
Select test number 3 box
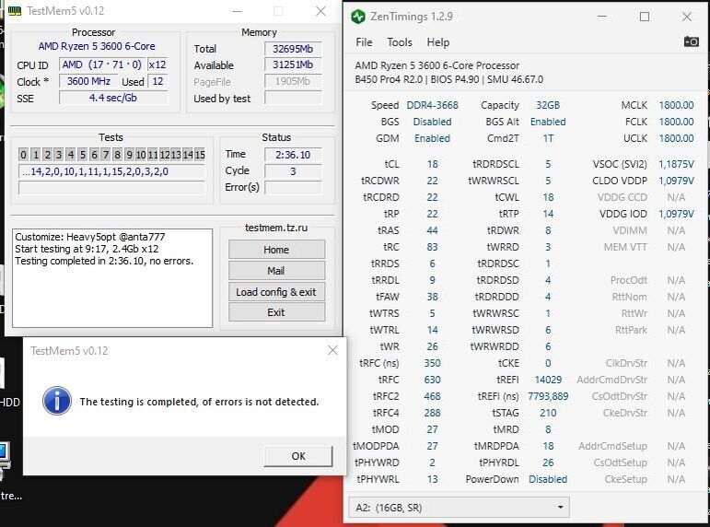tap(59, 155)
